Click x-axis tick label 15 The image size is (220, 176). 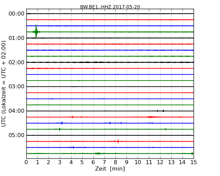[x=194, y=162]
